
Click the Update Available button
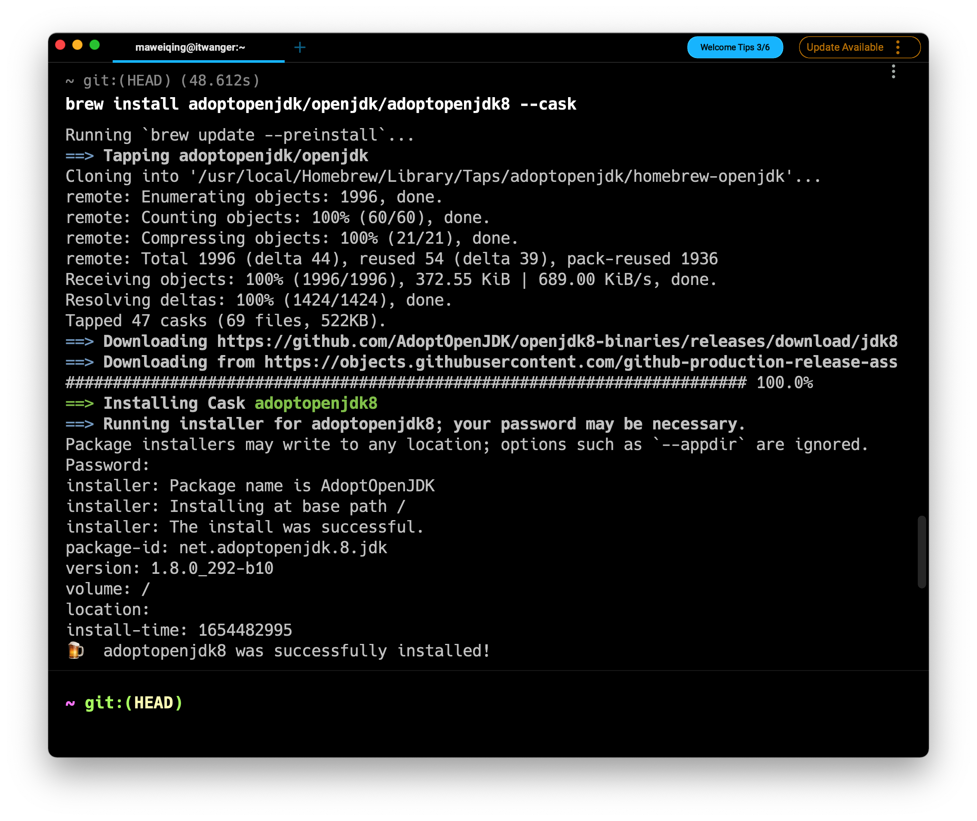tap(844, 47)
